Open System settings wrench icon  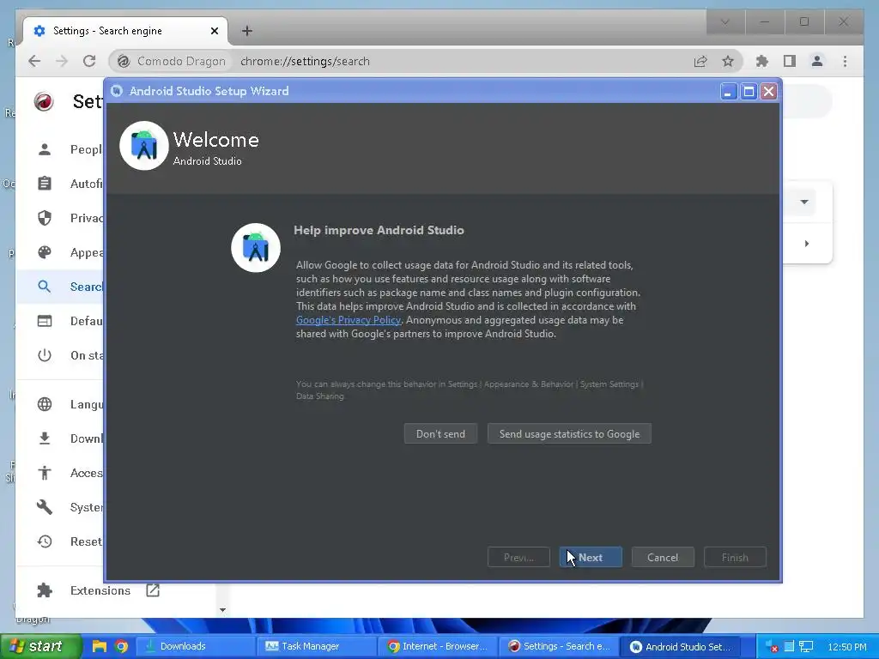tap(45, 507)
